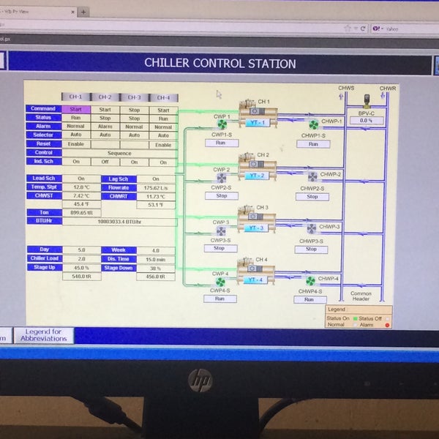This screenshot has height=439, width=439.
Task: Toggle CH-3 command Stop cell
Action: (x=134, y=109)
